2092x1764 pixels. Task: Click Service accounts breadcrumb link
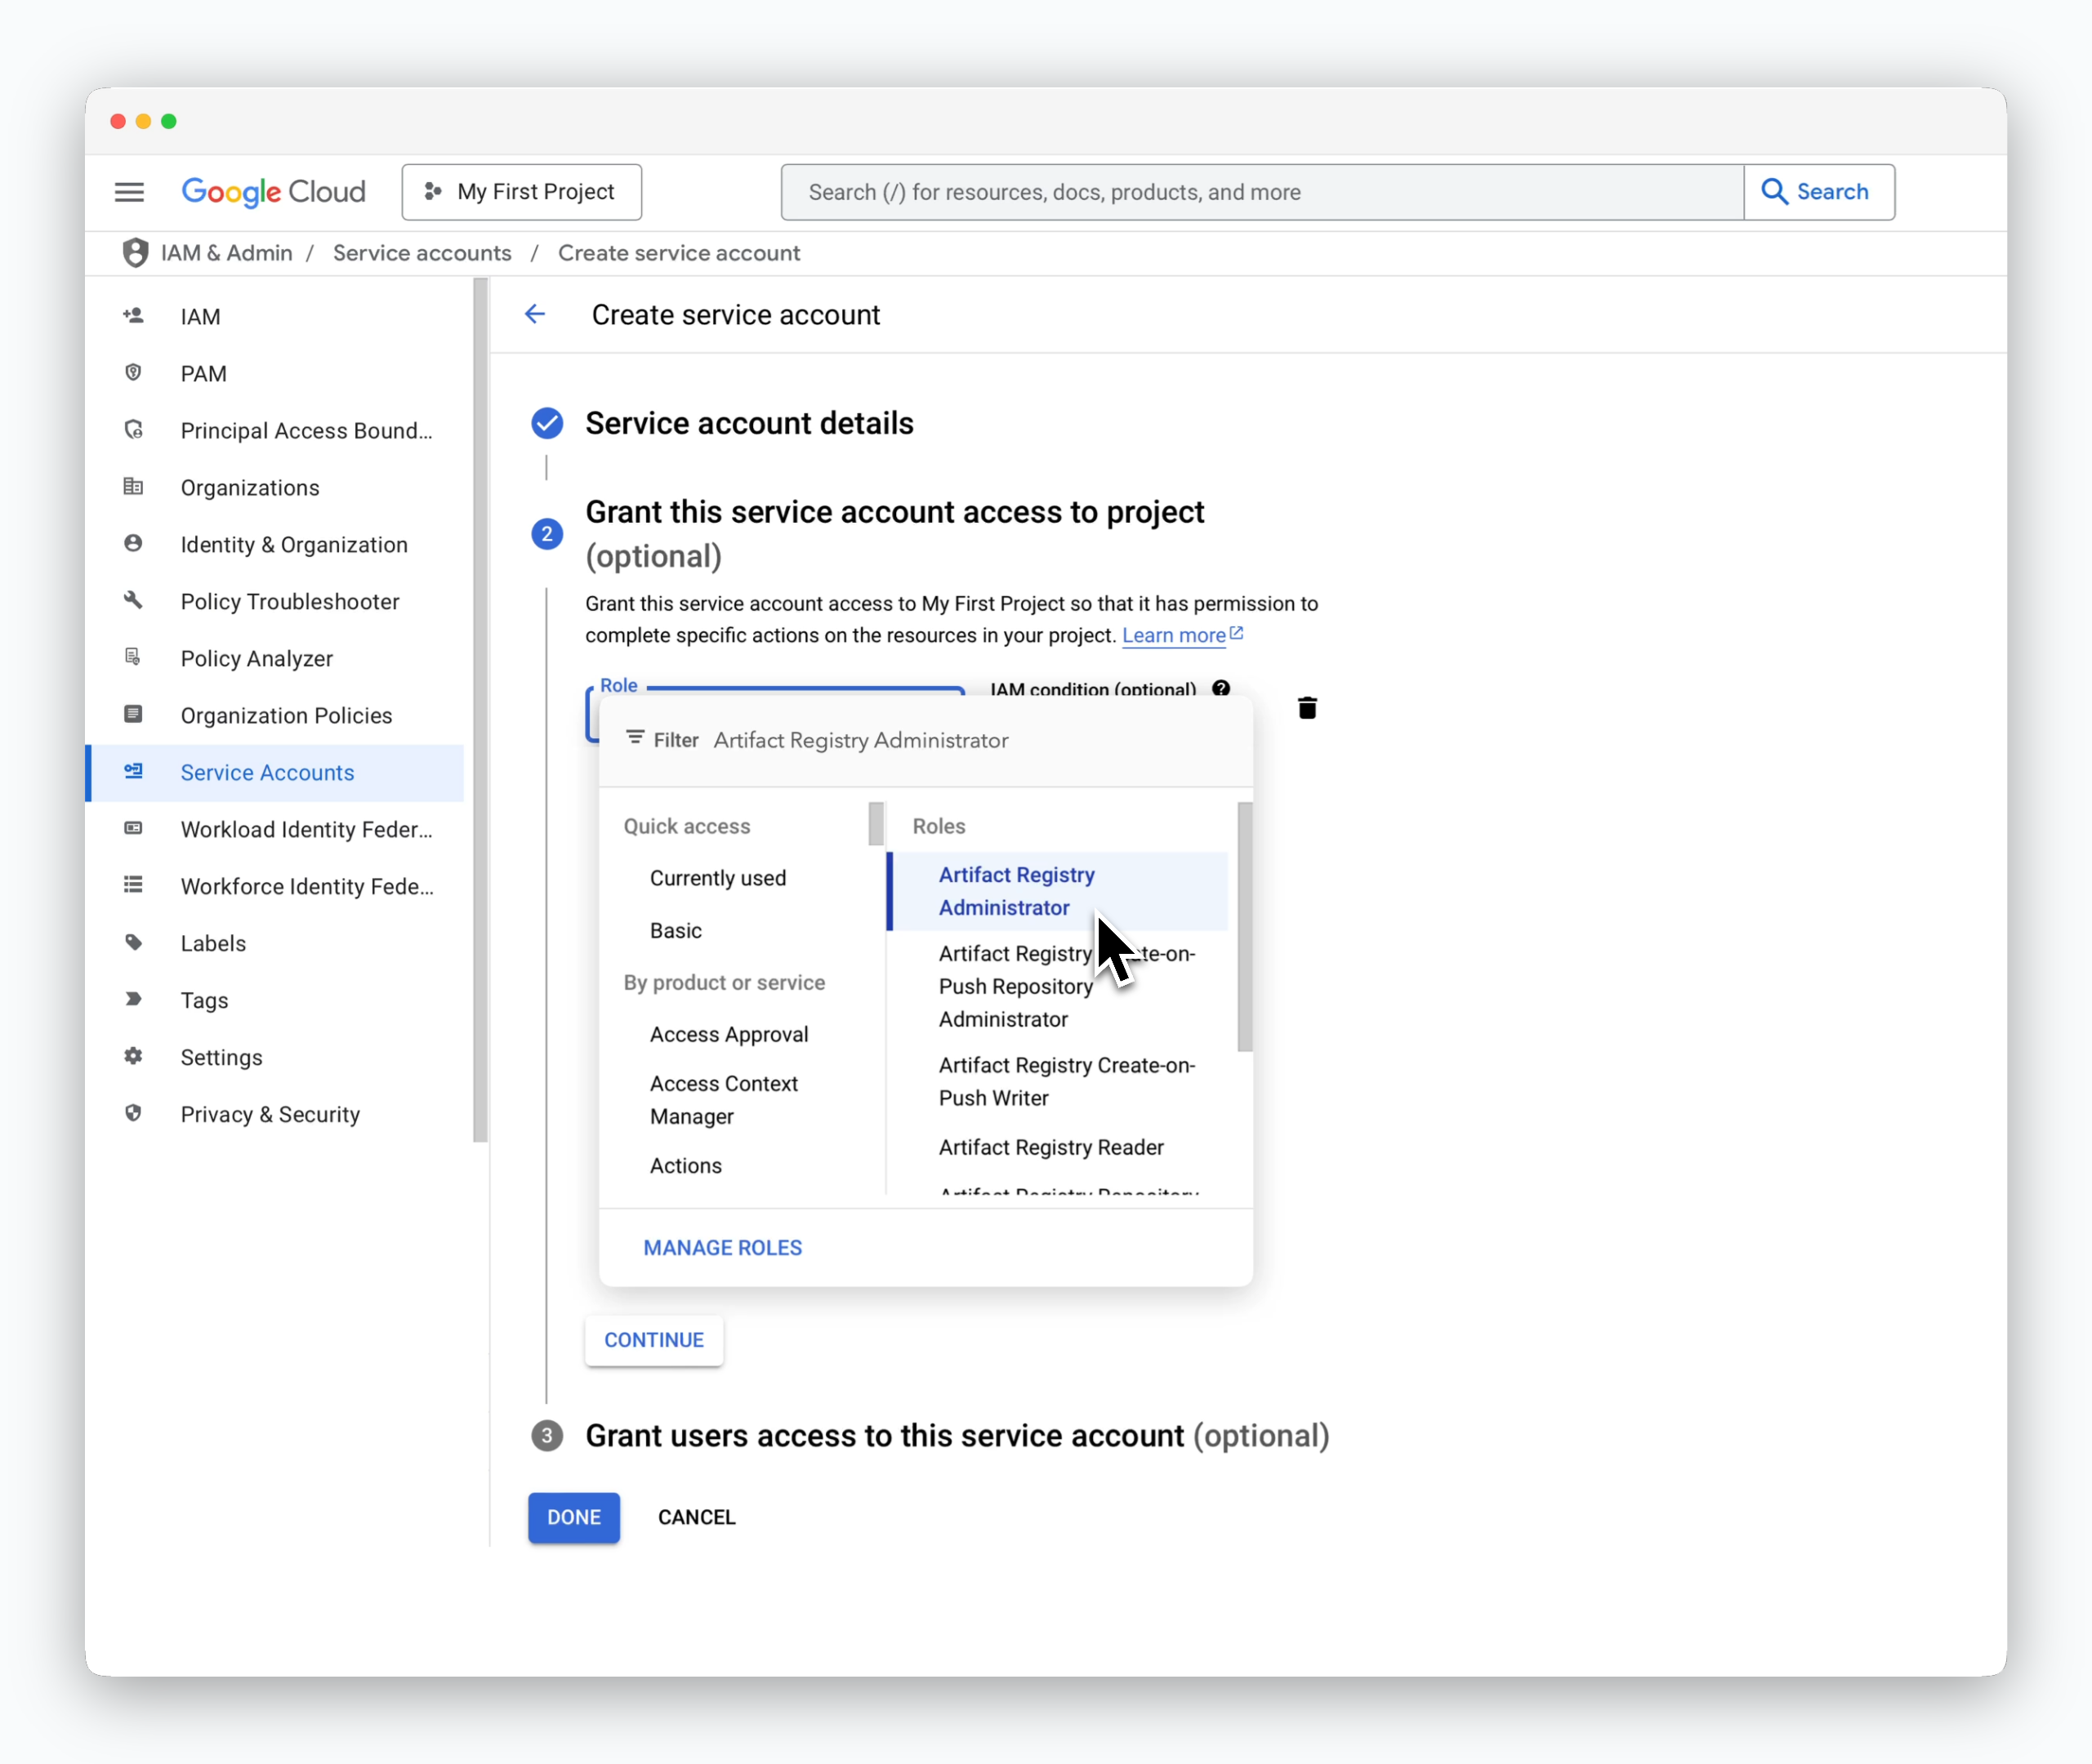[422, 253]
